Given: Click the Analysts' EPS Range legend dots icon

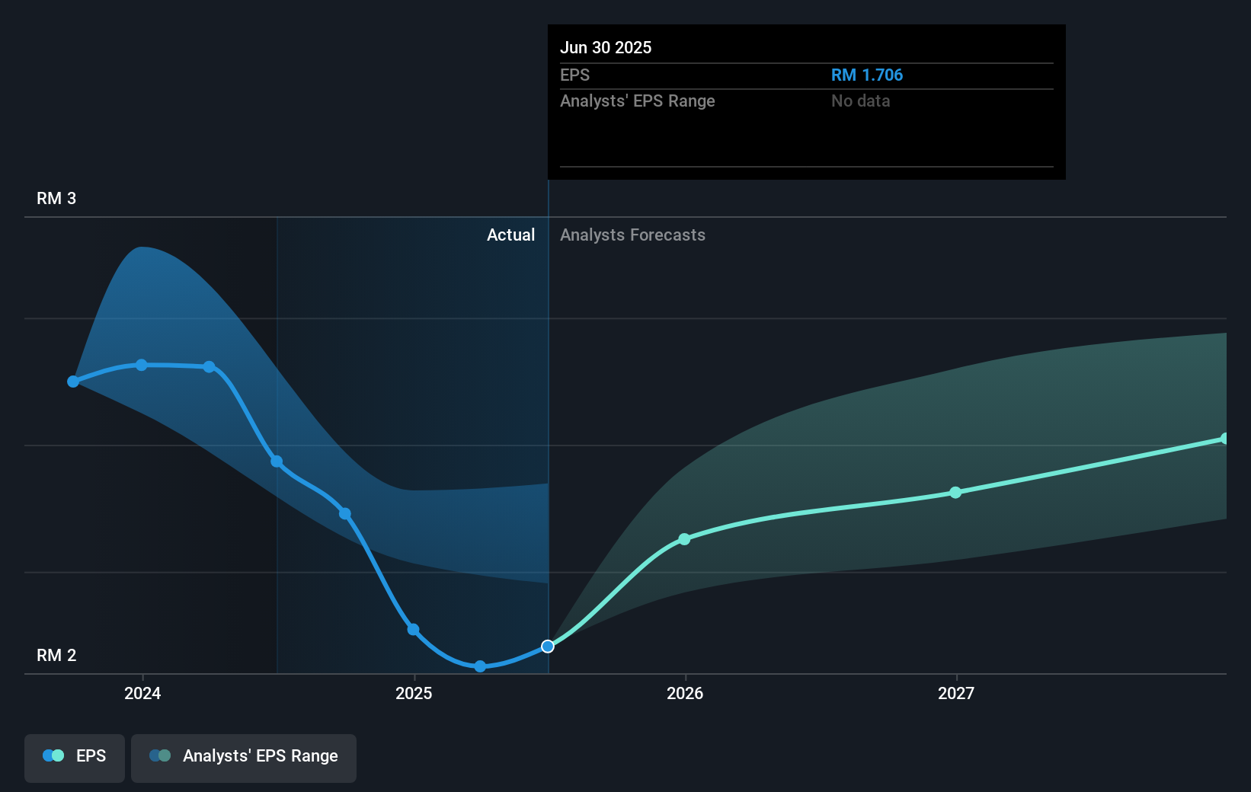Looking at the screenshot, I should [160, 755].
